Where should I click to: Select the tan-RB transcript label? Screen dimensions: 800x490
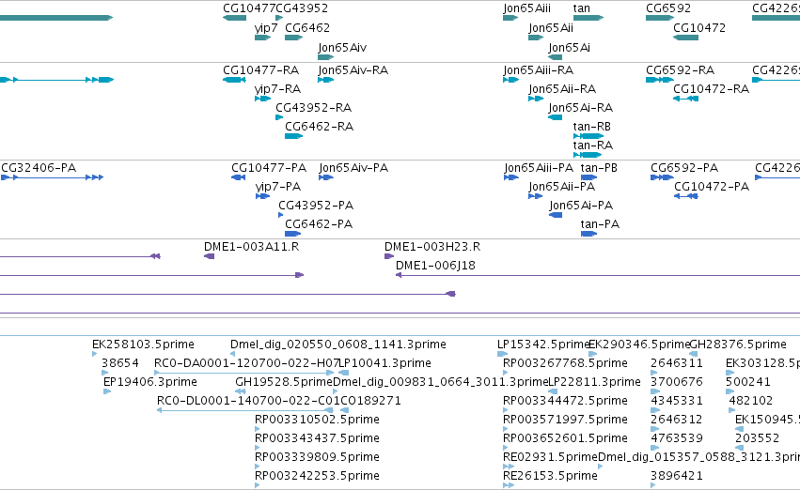pyautogui.click(x=592, y=127)
